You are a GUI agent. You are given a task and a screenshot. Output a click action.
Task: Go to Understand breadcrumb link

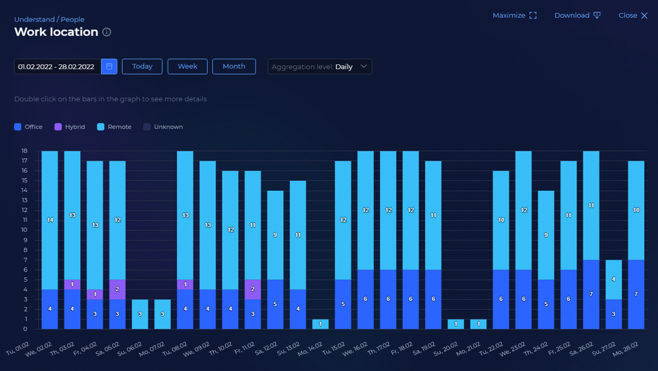(34, 19)
